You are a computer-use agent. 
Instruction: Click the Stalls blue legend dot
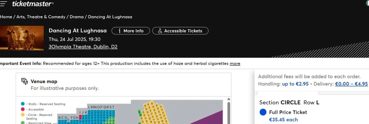click(23, 104)
